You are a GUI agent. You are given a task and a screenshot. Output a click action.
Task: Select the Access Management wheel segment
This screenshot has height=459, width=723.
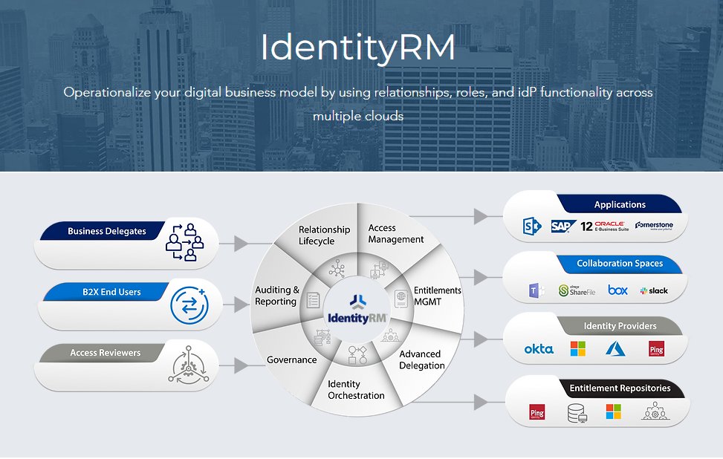click(395, 234)
